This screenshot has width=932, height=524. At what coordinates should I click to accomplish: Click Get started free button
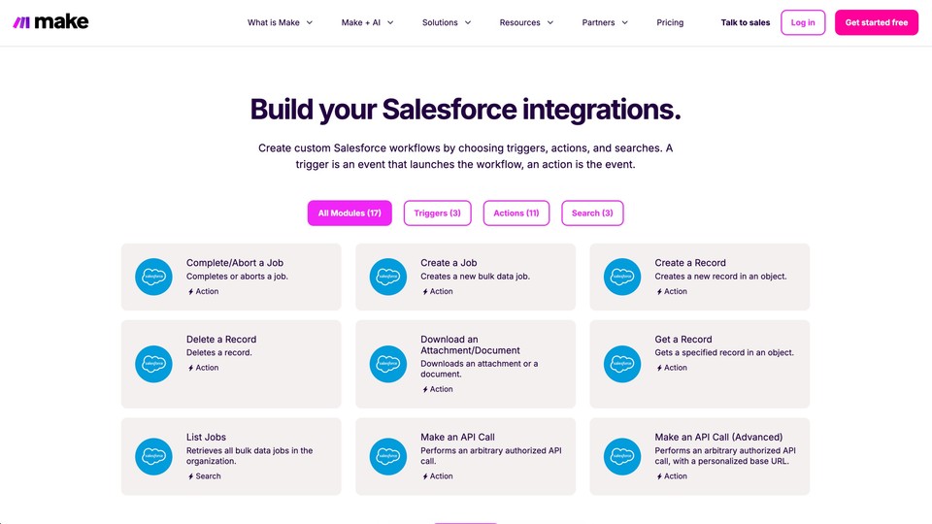pyautogui.click(x=876, y=22)
